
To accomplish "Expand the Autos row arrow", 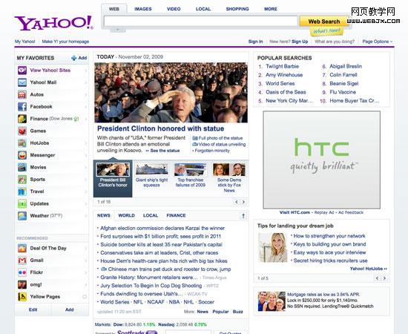I will pos(85,94).
